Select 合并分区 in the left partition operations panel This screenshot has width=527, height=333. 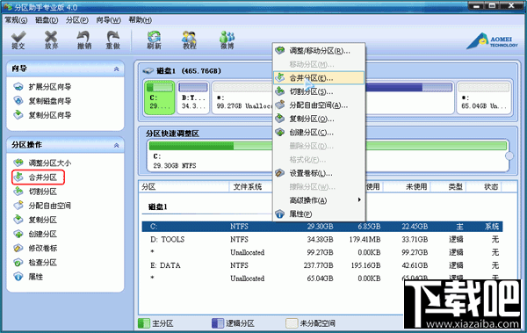(x=38, y=177)
